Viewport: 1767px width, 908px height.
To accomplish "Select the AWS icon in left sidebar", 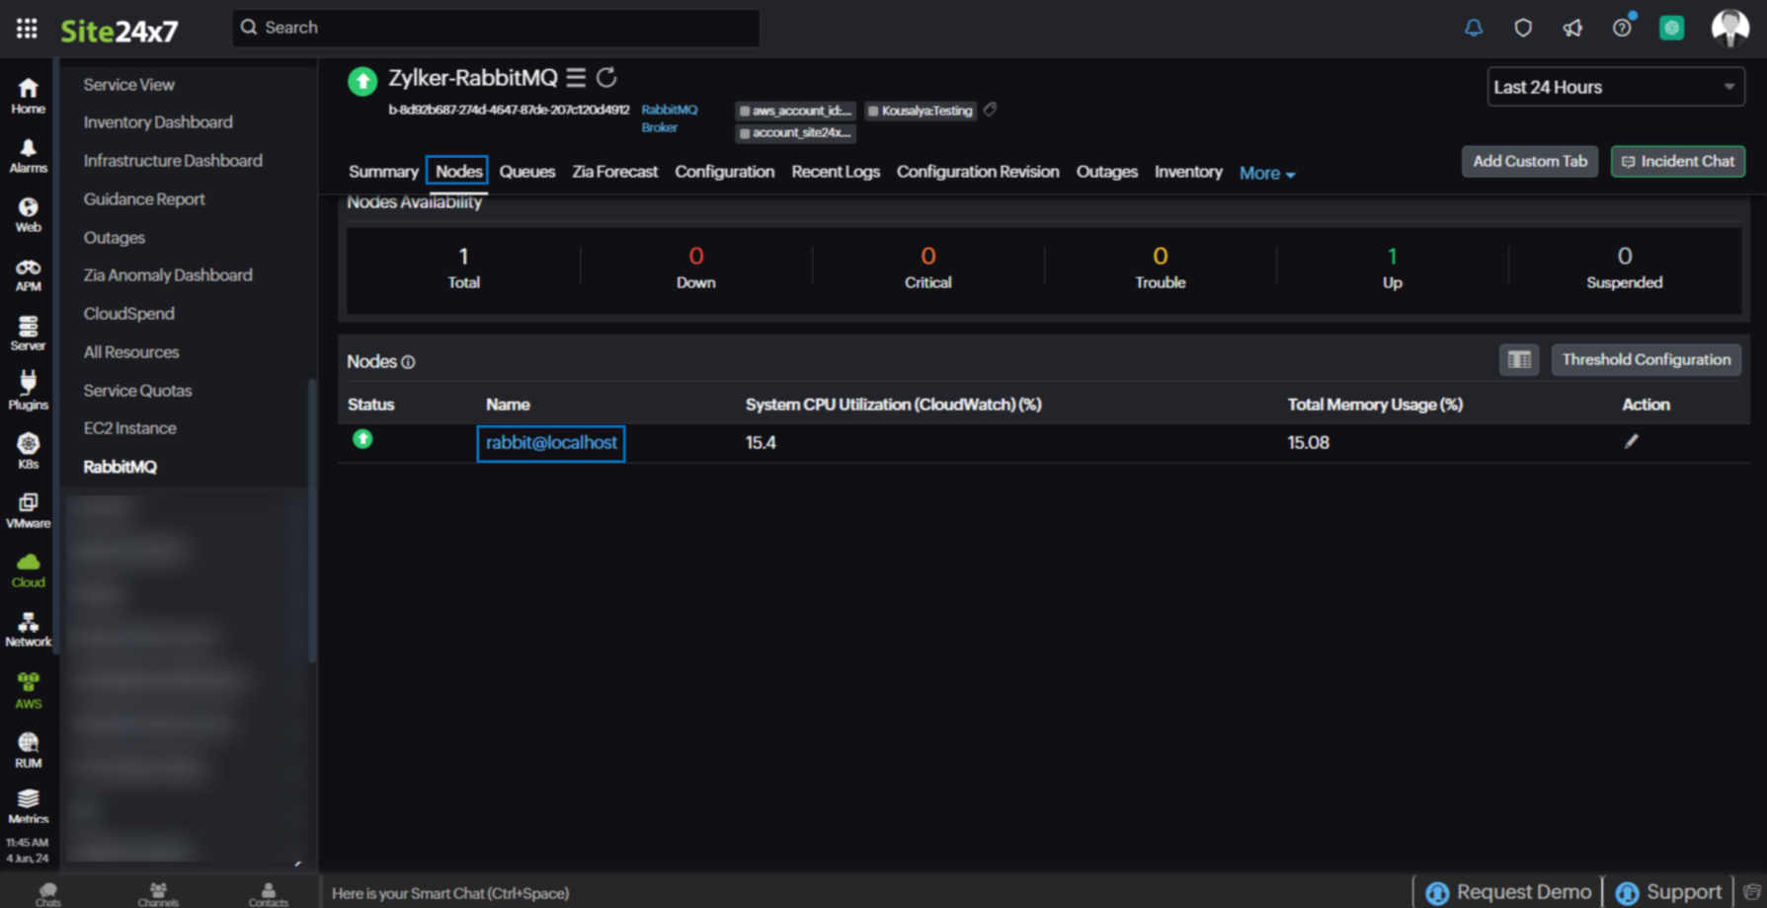I will pyautogui.click(x=28, y=683).
